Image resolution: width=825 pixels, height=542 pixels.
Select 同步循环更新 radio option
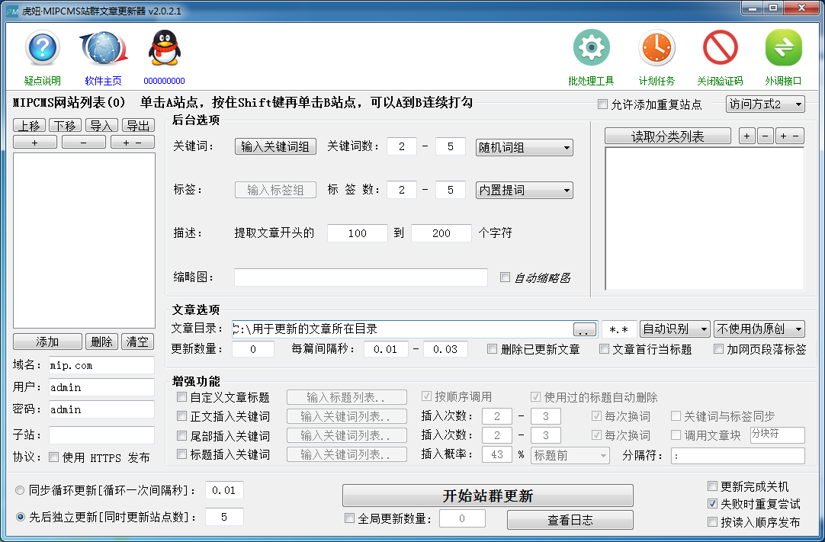(x=20, y=490)
